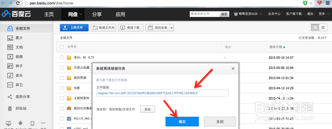The image size is (332, 129).
Task: Click the sync disk client icon
Action: [9, 123]
